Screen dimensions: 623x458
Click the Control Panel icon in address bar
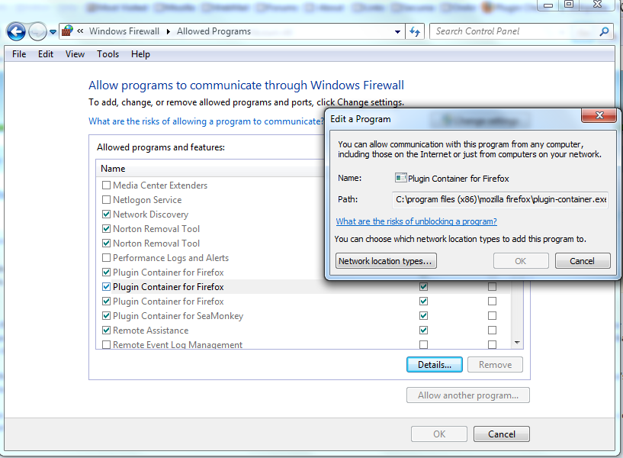point(68,31)
